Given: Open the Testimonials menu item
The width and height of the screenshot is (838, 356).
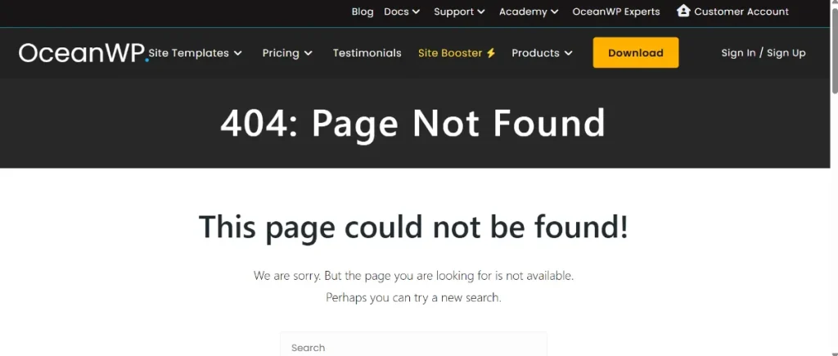Looking at the screenshot, I should [x=367, y=53].
